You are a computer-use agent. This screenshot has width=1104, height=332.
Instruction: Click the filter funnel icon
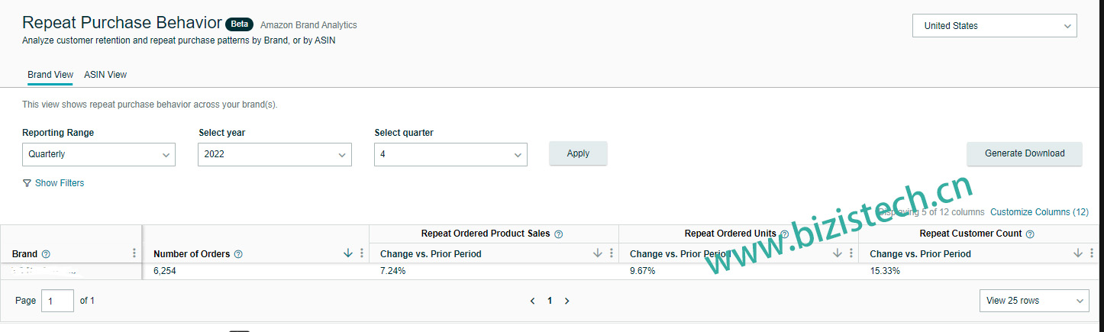[27, 183]
